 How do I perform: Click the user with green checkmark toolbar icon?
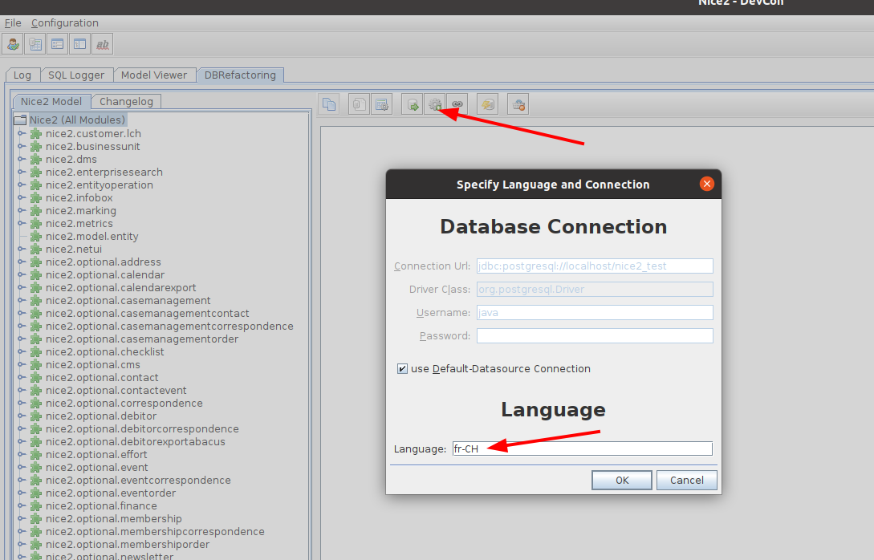pos(13,44)
